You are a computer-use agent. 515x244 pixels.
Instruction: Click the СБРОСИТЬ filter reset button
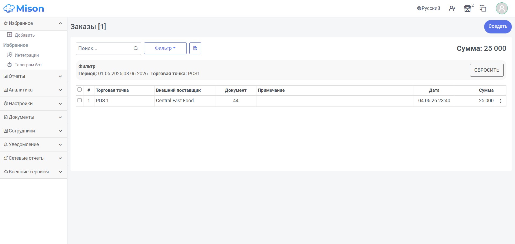pos(487,70)
